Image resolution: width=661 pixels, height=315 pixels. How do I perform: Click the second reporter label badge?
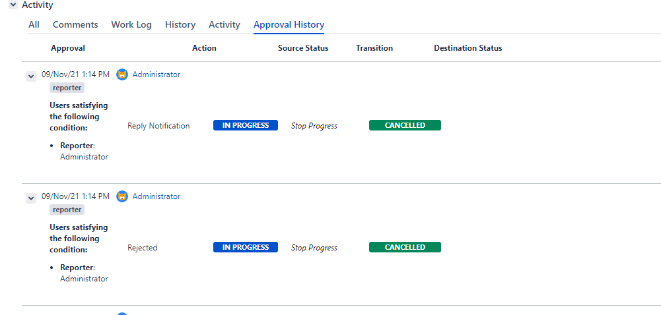(67, 210)
